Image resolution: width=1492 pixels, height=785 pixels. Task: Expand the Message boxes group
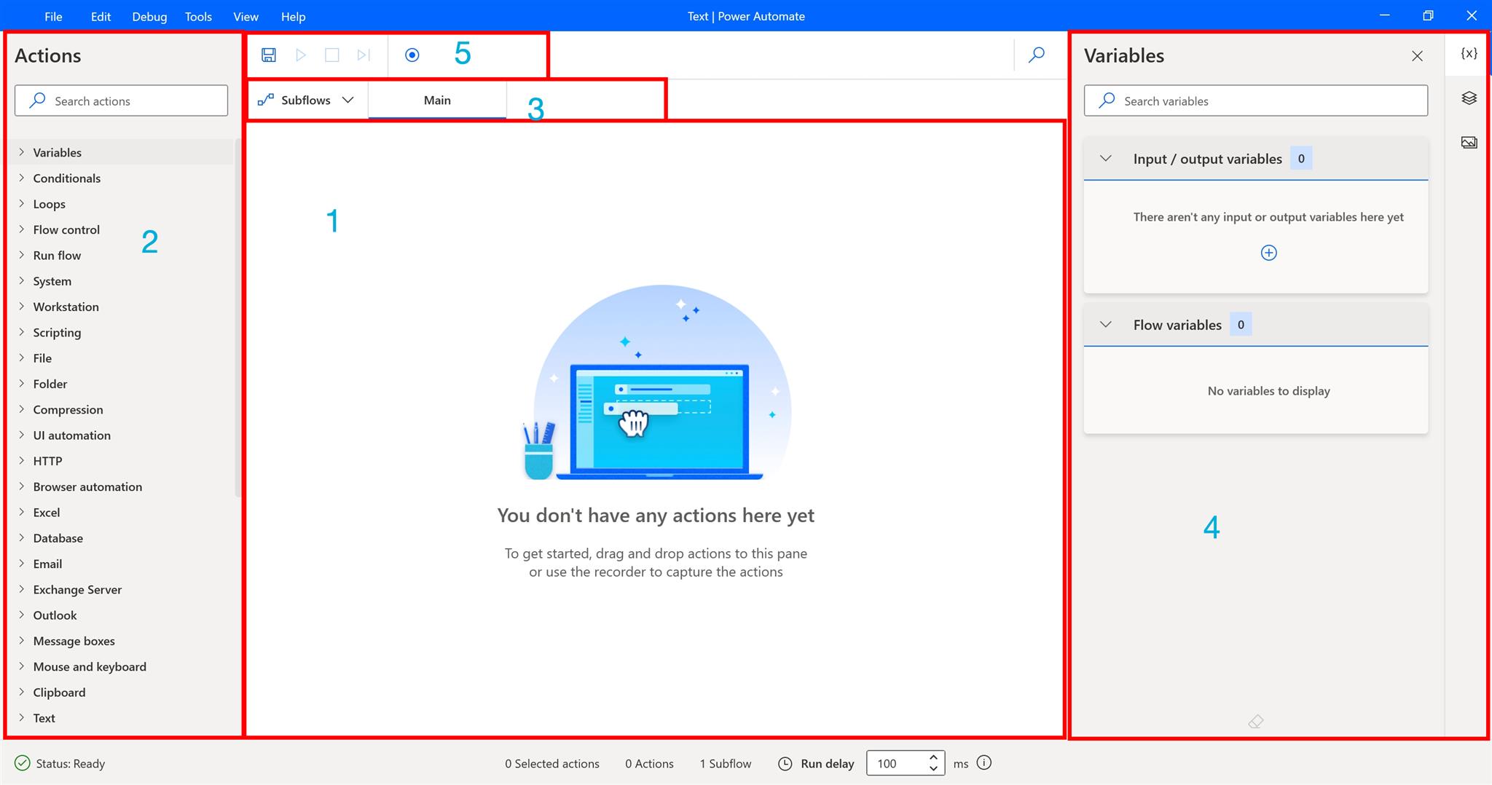click(x=22, y=641)
